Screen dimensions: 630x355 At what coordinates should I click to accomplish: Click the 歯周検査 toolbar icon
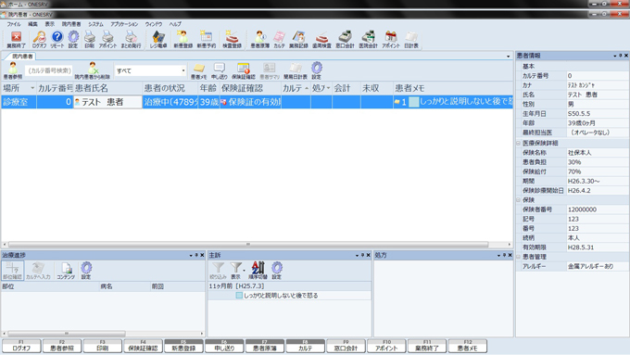click(x=321, y=40)
